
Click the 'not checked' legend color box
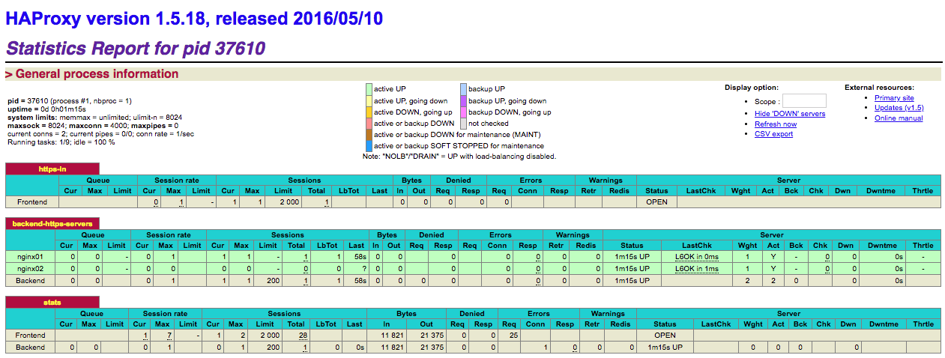click(x=463, y=123)
